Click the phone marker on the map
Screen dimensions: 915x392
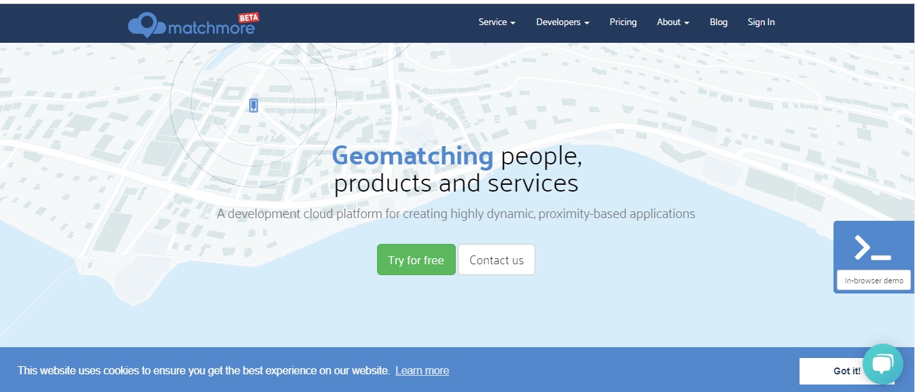(x=253, y=105)
